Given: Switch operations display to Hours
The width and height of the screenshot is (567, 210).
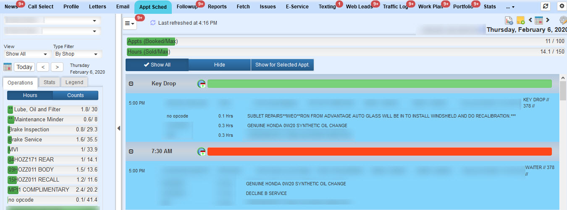Looking at the screenshot, I should [30, 95].
